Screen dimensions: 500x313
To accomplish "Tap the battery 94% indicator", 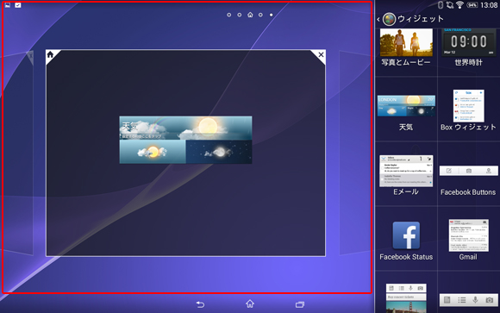I will click(x=472, y=5).
